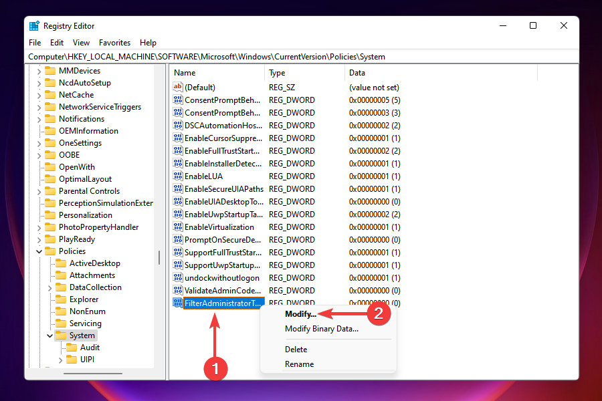Open the View menu
The width and height of the screenshot is (602, 401).
pos(81,43)
